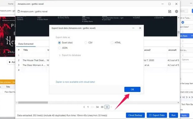This screenshot has width=193, height=119.
Task: Expand the Export to database section
Action: click(x=70, y=55)
